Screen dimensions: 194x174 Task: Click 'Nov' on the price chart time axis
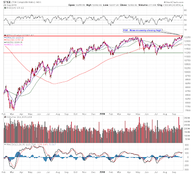click(x=84, y=114)
